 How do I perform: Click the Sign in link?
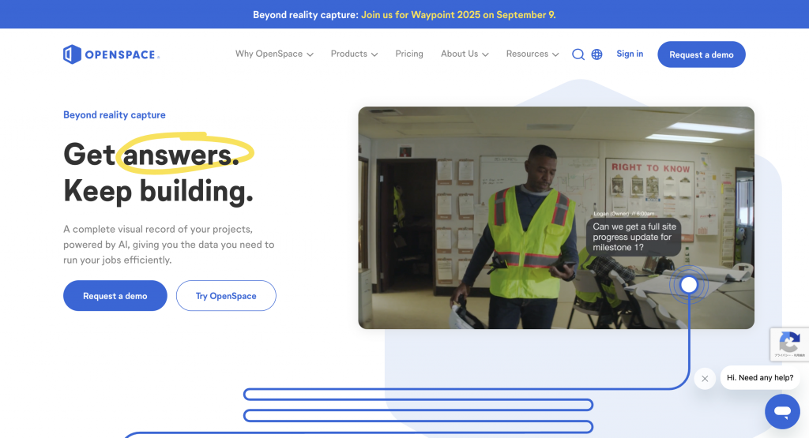[x=630, y=54]
